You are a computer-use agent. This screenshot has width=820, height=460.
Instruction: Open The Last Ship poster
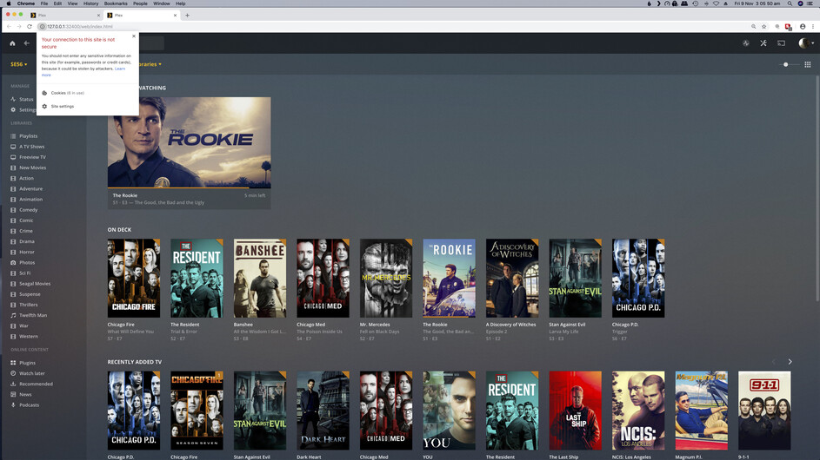576,411
